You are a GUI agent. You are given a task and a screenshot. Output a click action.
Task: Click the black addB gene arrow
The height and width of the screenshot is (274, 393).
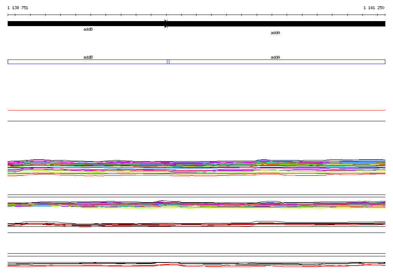tap(87, 23)
